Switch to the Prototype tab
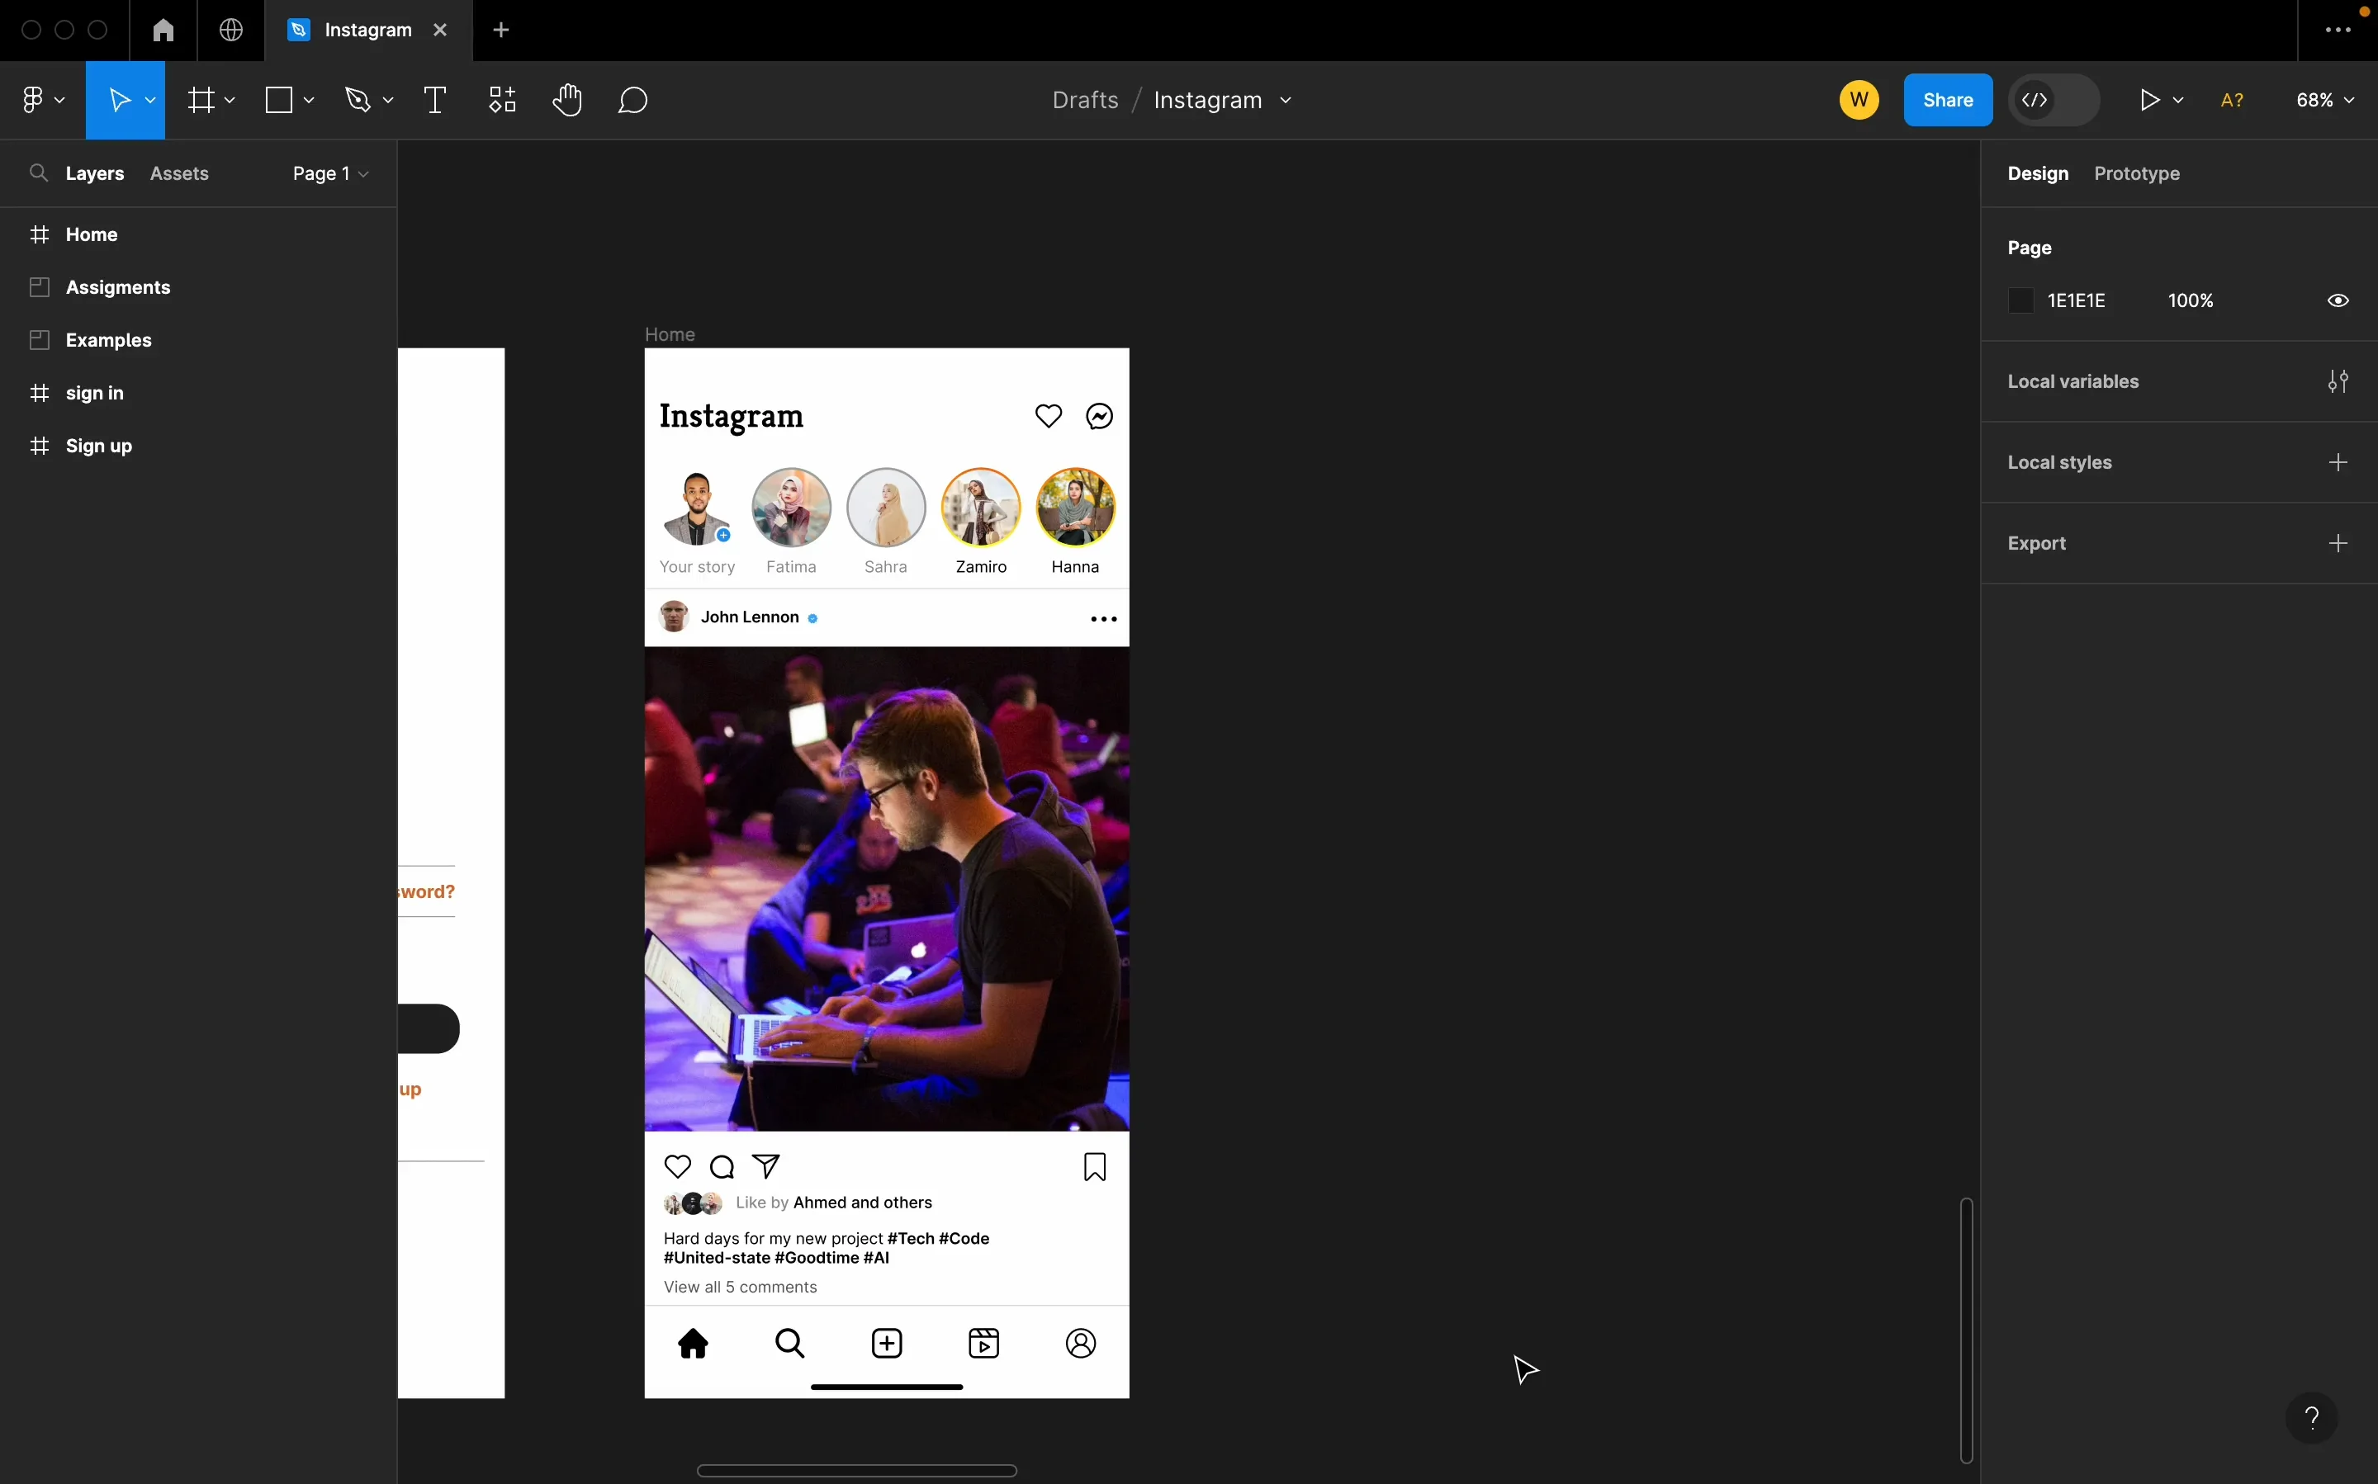Screen dimensions: 2378x1484 click(2136, 173)
